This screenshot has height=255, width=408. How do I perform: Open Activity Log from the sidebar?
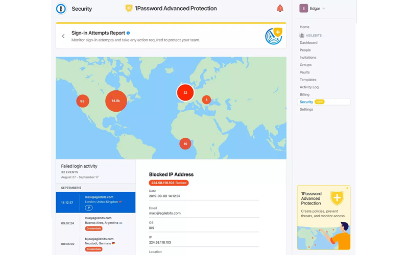point(309,87)
